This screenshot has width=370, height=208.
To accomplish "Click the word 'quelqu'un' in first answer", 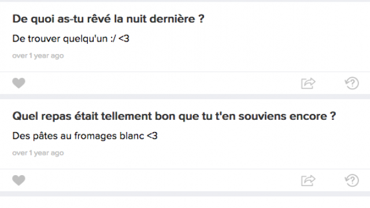I will 85,39.
